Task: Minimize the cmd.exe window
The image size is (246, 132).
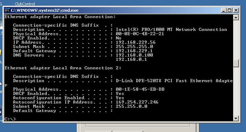Action: coord(224,10)
